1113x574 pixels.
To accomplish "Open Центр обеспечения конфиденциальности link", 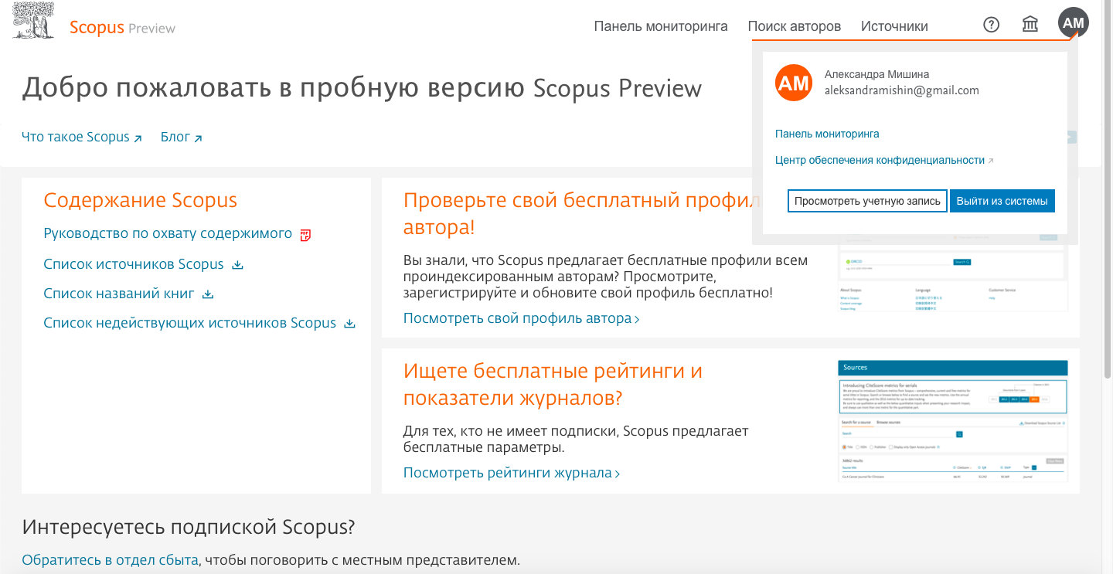I will click(x=880, y=161).
